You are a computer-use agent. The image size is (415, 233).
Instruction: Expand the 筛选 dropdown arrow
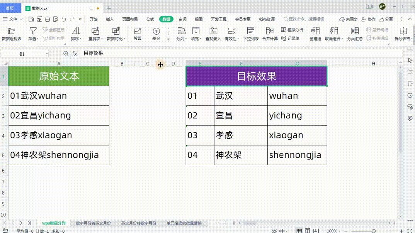[x=38, y=39]
